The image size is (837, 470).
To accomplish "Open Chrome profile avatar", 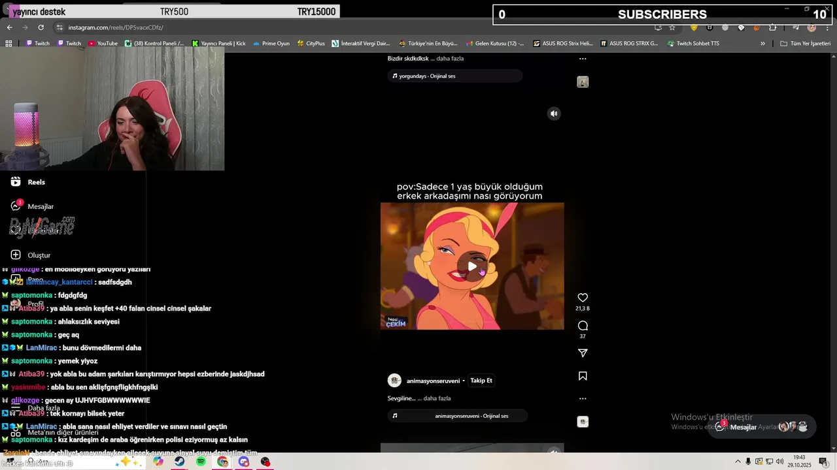I will pyautogui.click(x=811, y=27).
